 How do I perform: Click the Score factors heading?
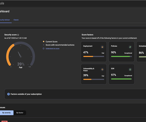(87, 35)
